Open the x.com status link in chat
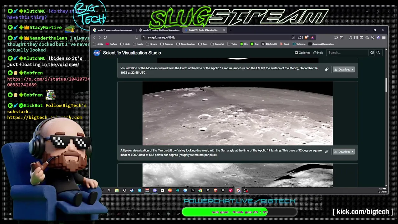Screen dimensions: 398x224 [48, 82]
